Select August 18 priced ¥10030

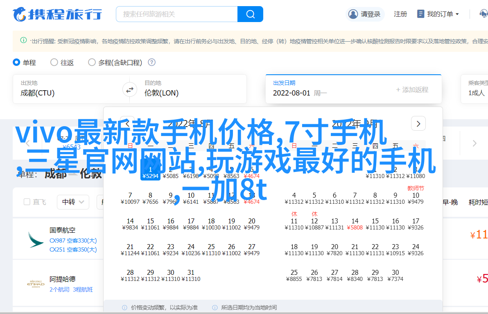coord(211,224)
